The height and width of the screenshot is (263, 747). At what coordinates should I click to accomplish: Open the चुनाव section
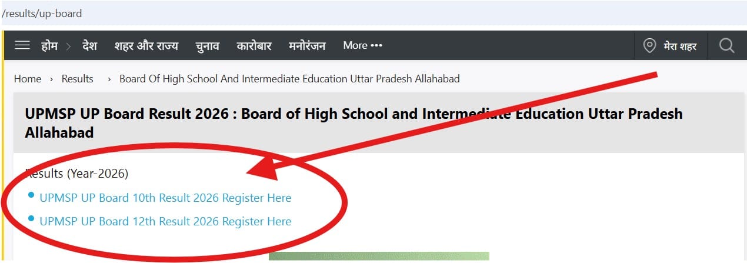(x=207, y=45)
